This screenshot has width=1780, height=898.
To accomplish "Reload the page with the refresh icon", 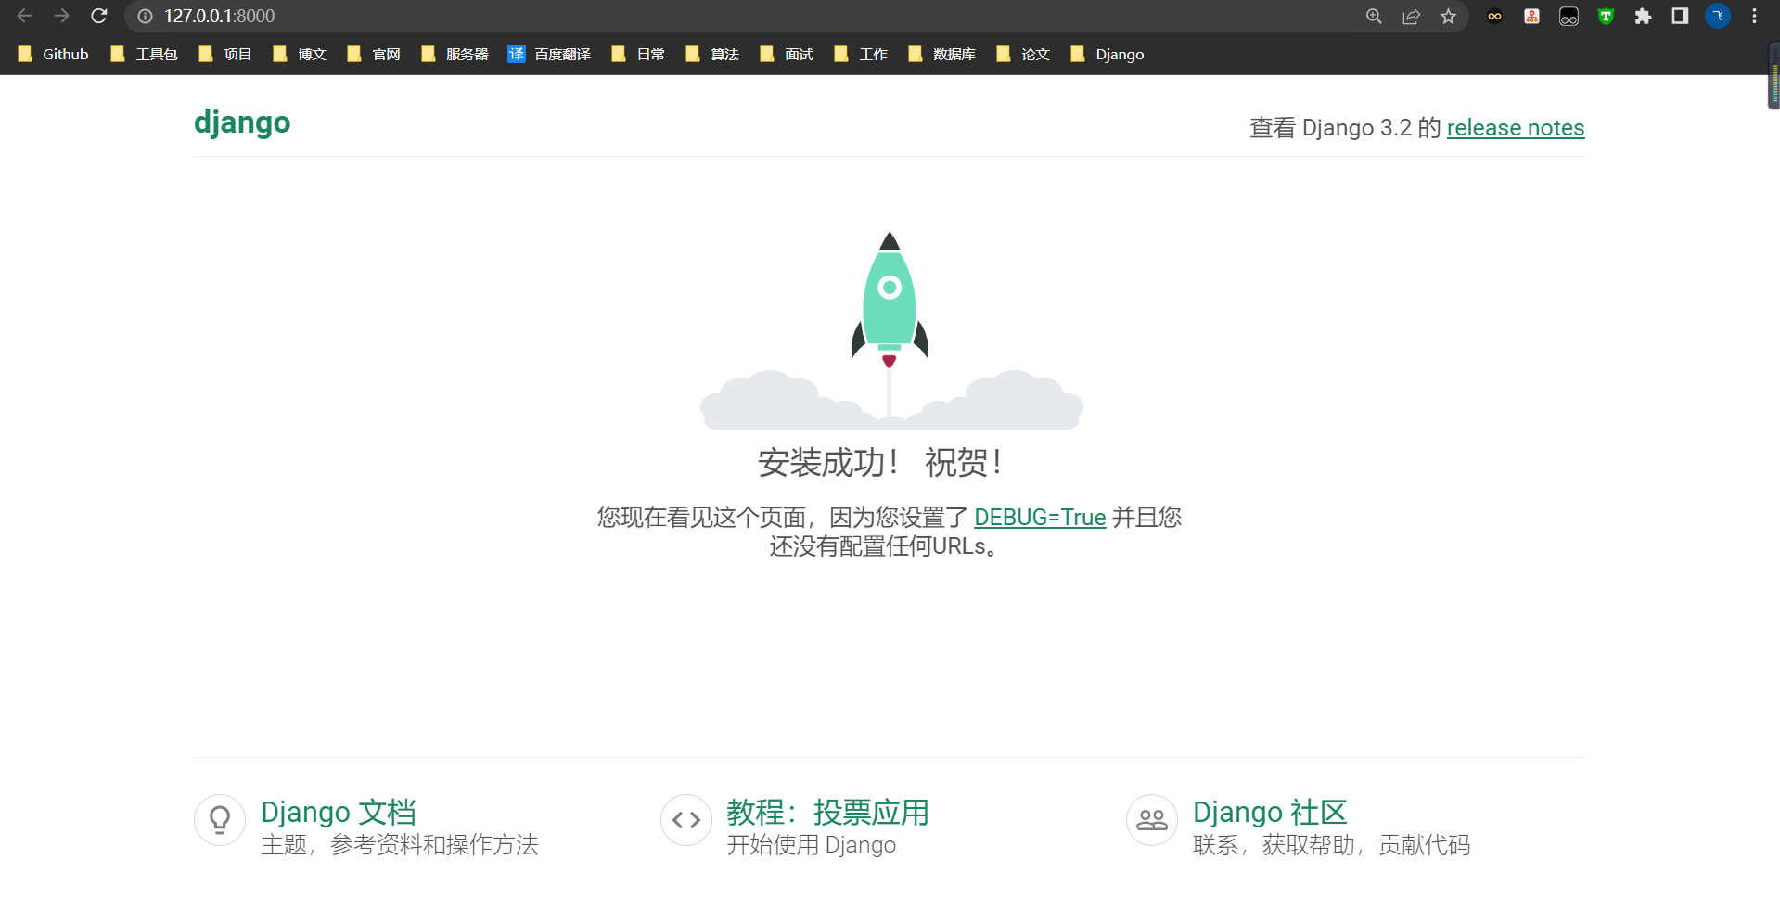I will click(x=99, y=16).
